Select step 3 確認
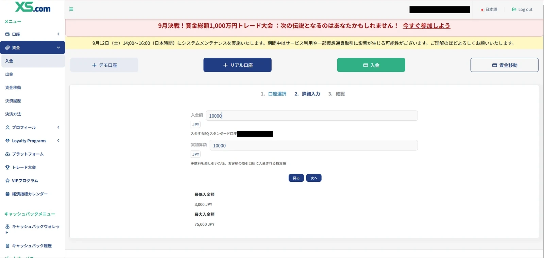The width and height of the screenshot is (544, 258). (336, 94)
